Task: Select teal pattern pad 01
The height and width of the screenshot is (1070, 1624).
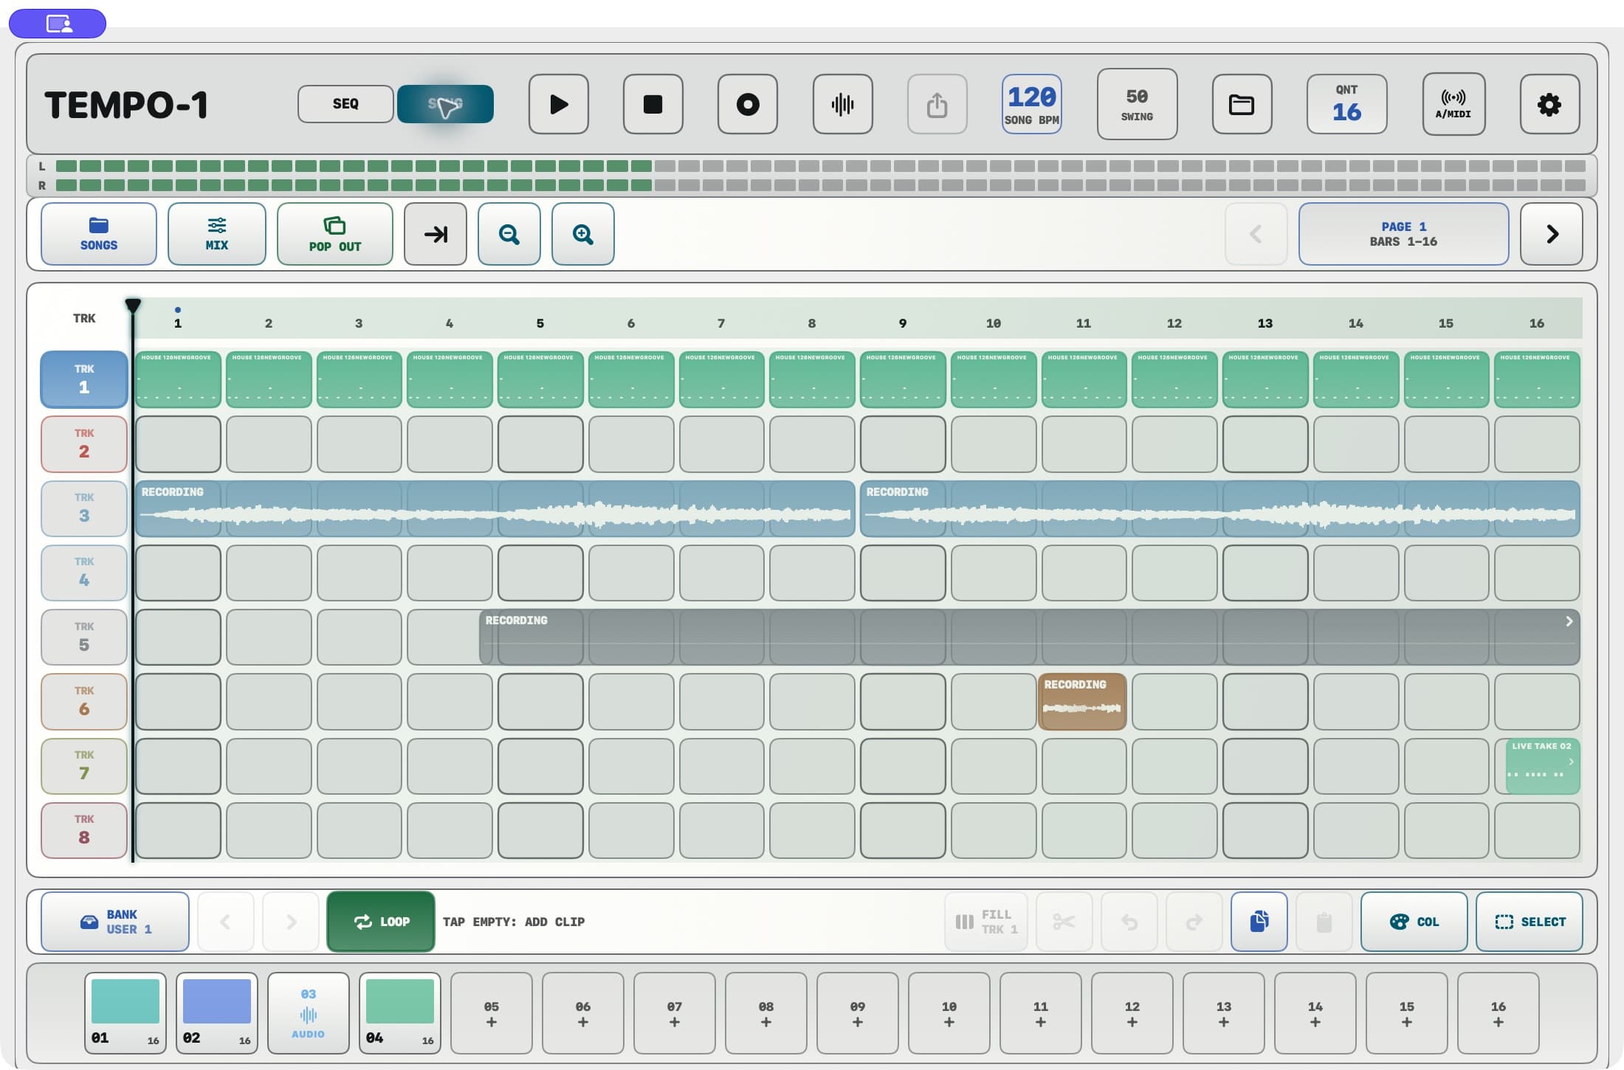Action: click(125, 1012)
